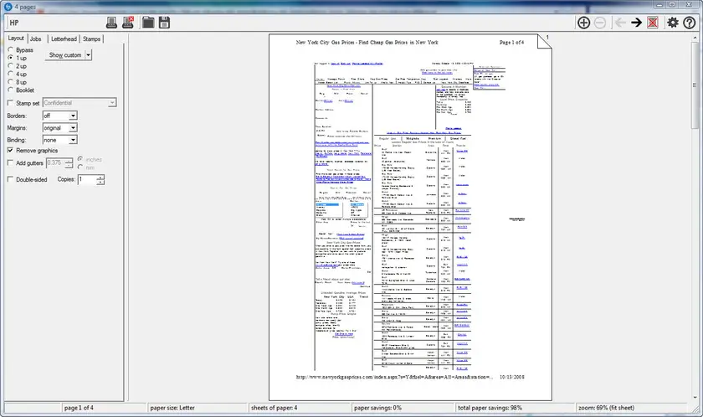Screen dimensions: 703x417
Task: Click the print job printer icon
Action: click(111, 23)
